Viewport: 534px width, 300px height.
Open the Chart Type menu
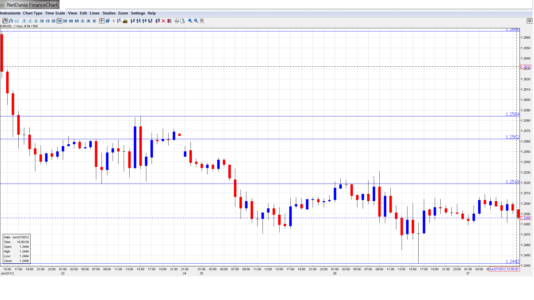pyautogui.click(x=33, y=13)
